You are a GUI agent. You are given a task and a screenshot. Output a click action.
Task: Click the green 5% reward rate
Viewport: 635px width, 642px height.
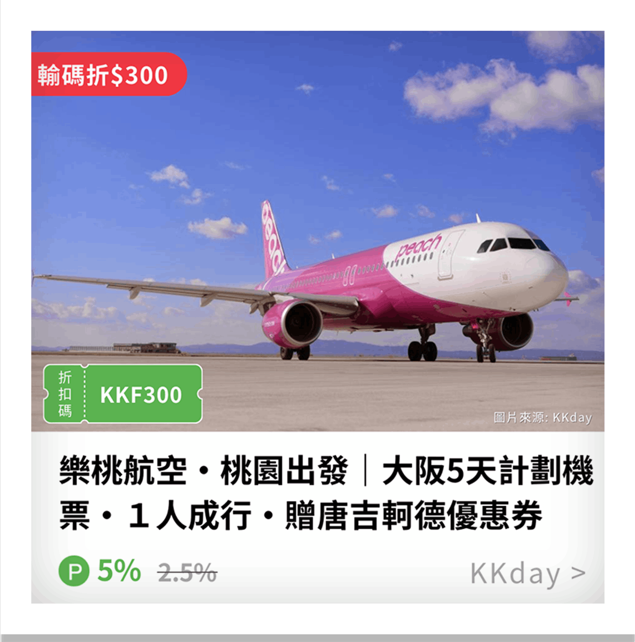pos(119,570)
